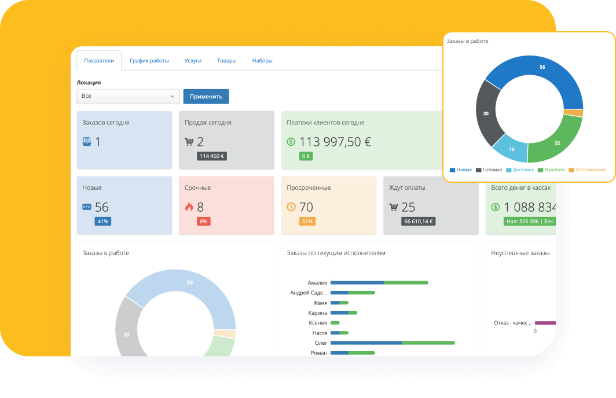Toggle the Готовые legend item off
Viewport: 616px width, 398px height.
pyautogui.click(x=489, y=170)
